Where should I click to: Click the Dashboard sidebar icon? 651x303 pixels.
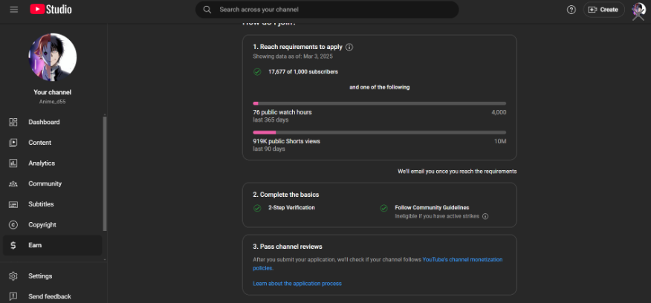(13, 122)
